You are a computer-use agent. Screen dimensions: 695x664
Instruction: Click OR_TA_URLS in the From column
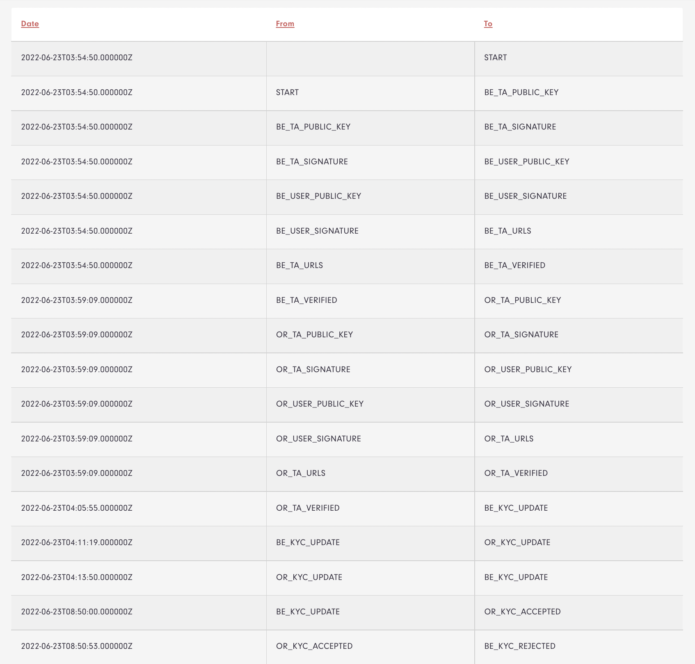(301, 473)
